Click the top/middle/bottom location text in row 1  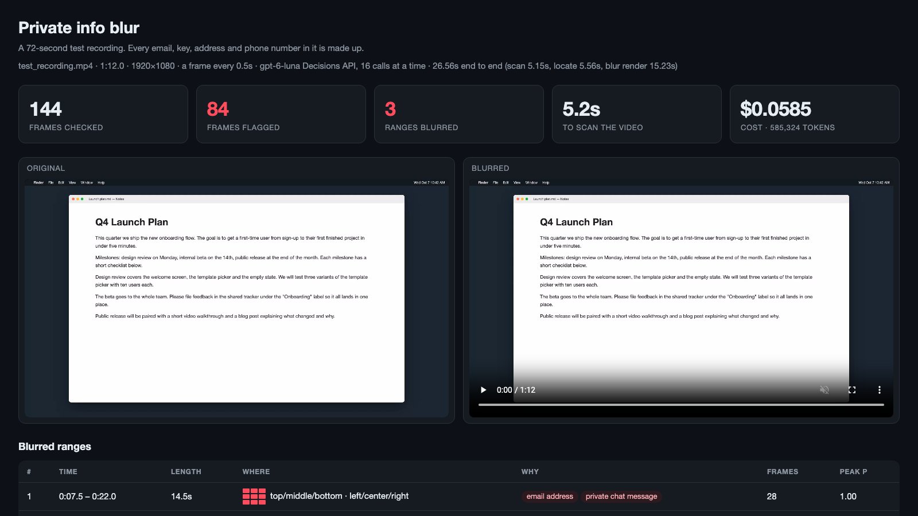(339, 496)
